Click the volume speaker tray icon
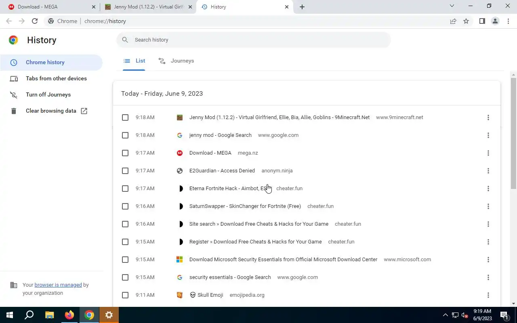Image resolution: width=517 pixels, height=323 pixels. tap(465, 315)
